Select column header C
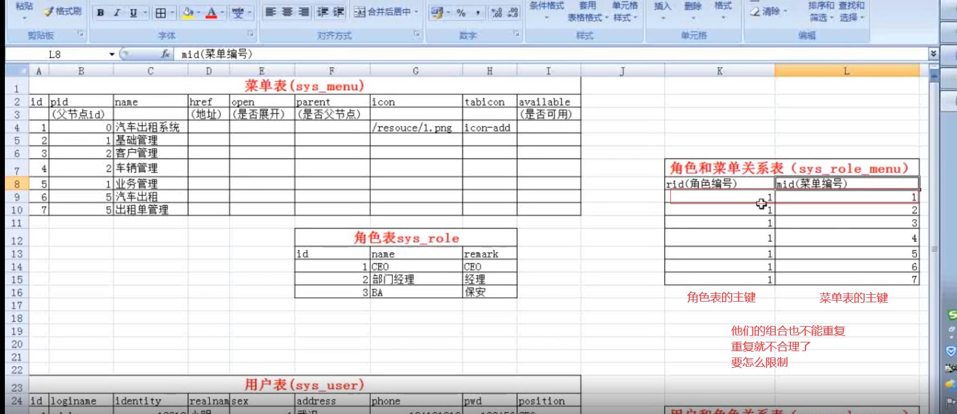 point(150,71)
